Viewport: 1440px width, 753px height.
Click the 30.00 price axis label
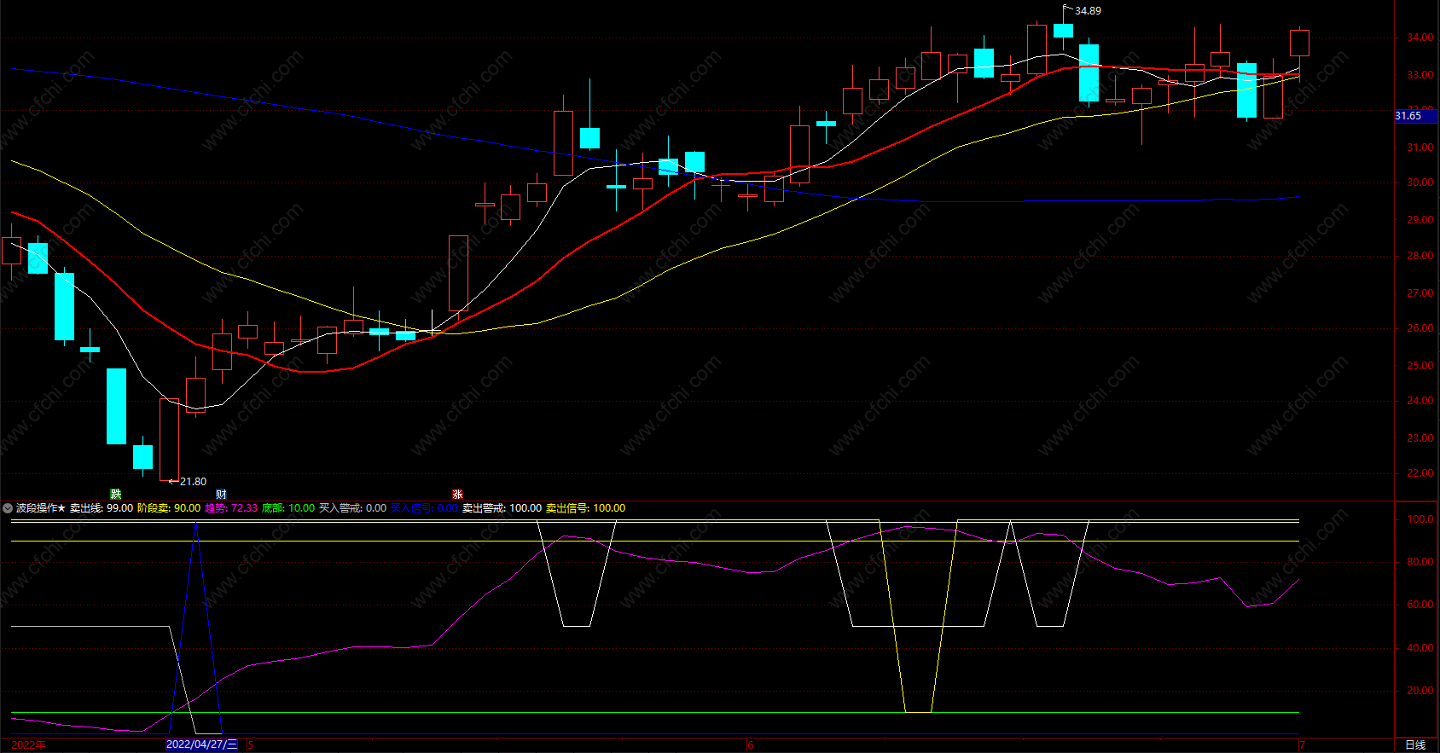tap(1420, 182)
